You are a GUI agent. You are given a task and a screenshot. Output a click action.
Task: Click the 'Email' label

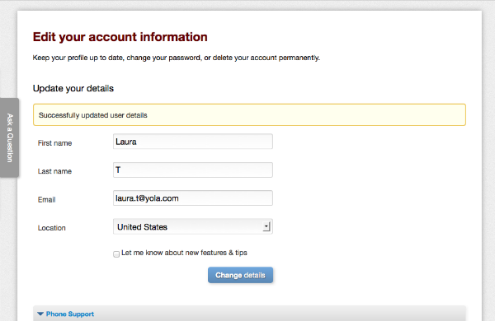pyautogui.click(x=47, y=200)
